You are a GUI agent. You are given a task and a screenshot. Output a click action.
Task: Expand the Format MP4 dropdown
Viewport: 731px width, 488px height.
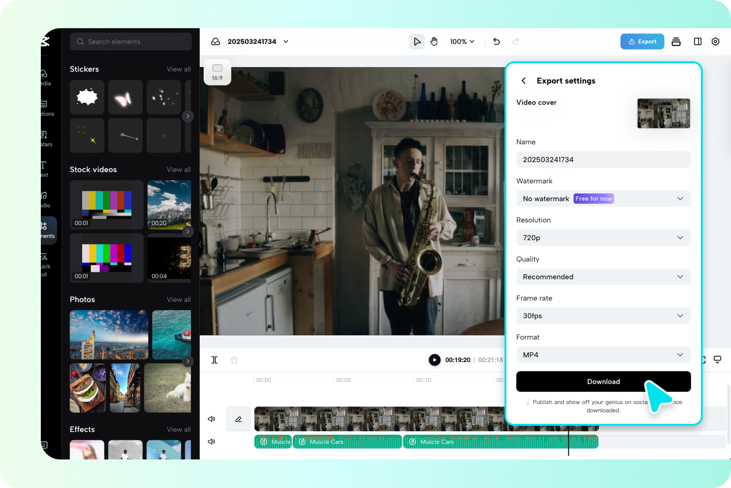click(x=603, y=355)
